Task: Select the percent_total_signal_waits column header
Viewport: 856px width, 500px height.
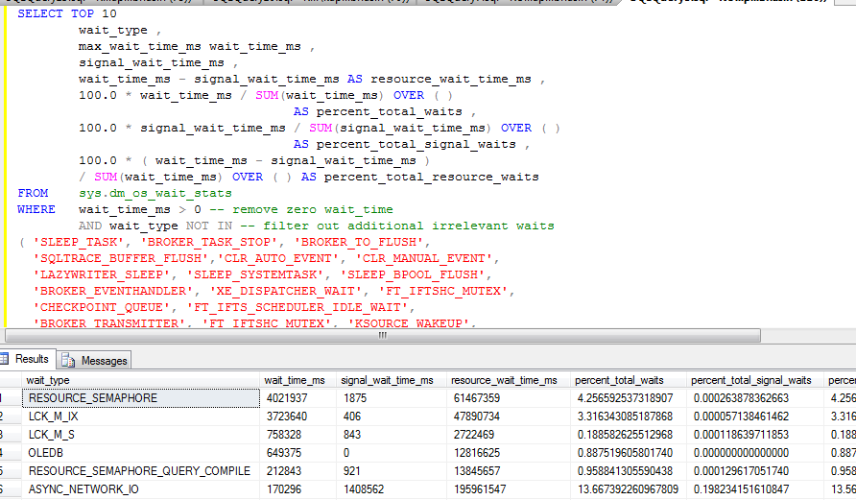Action: click(x=755, y=380)
